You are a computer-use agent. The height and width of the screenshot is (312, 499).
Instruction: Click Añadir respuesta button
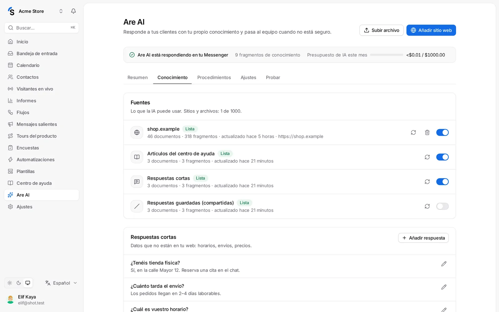423,238
